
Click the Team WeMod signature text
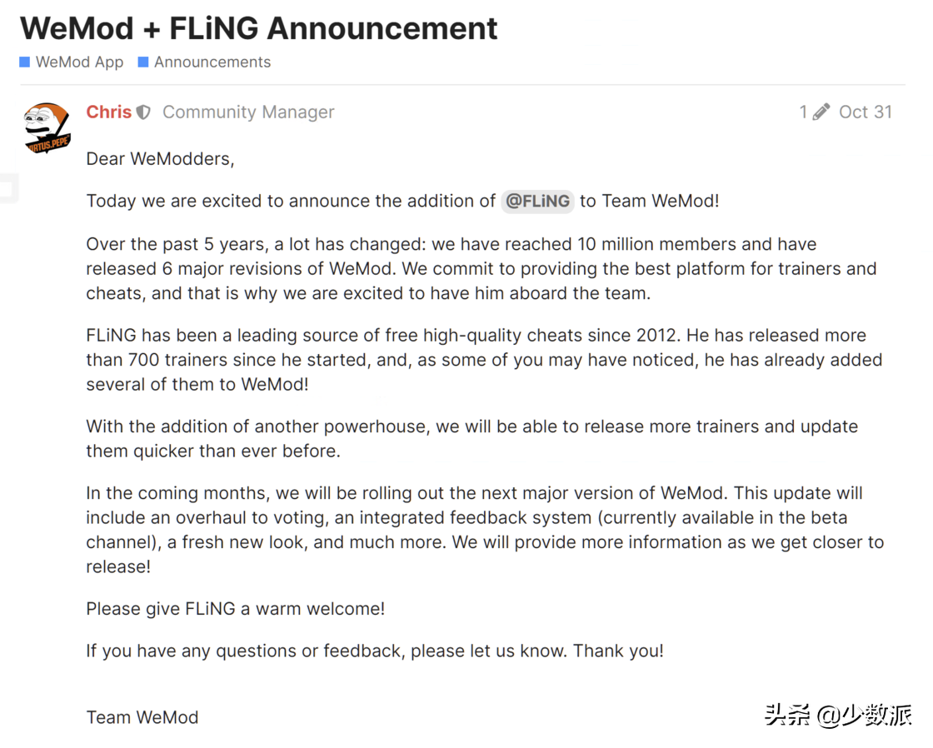coord(142,717)
